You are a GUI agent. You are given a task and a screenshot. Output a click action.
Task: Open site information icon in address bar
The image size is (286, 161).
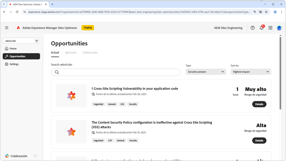(x=25, y=12)
